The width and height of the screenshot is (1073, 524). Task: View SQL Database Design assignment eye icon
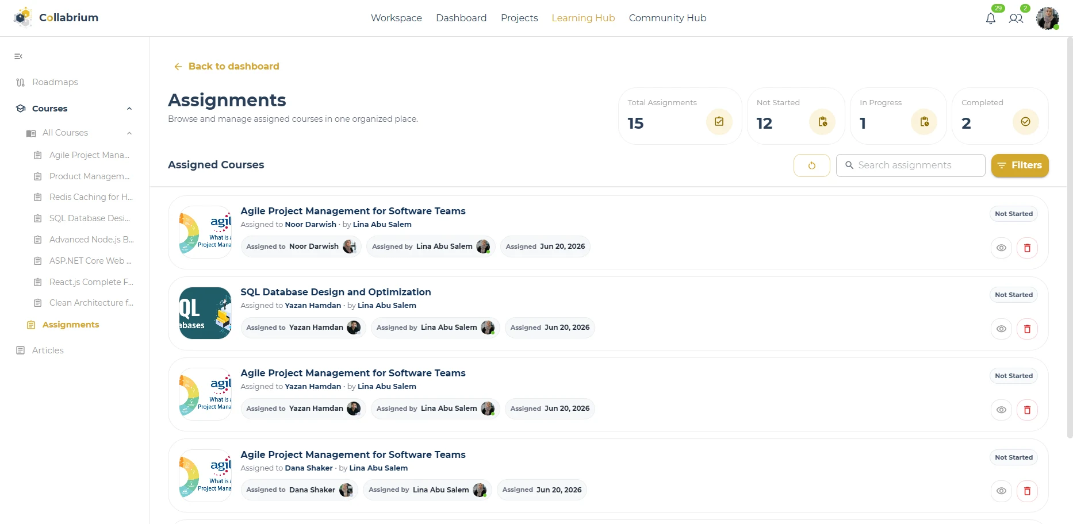coord(1001,329)
